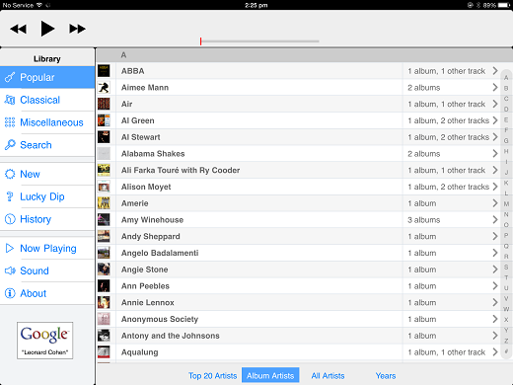Open the History clock icon
This screenshot has height=385, width=513.
pos(10,219)
